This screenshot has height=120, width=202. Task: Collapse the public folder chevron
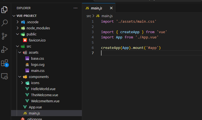tap(17, 34)
